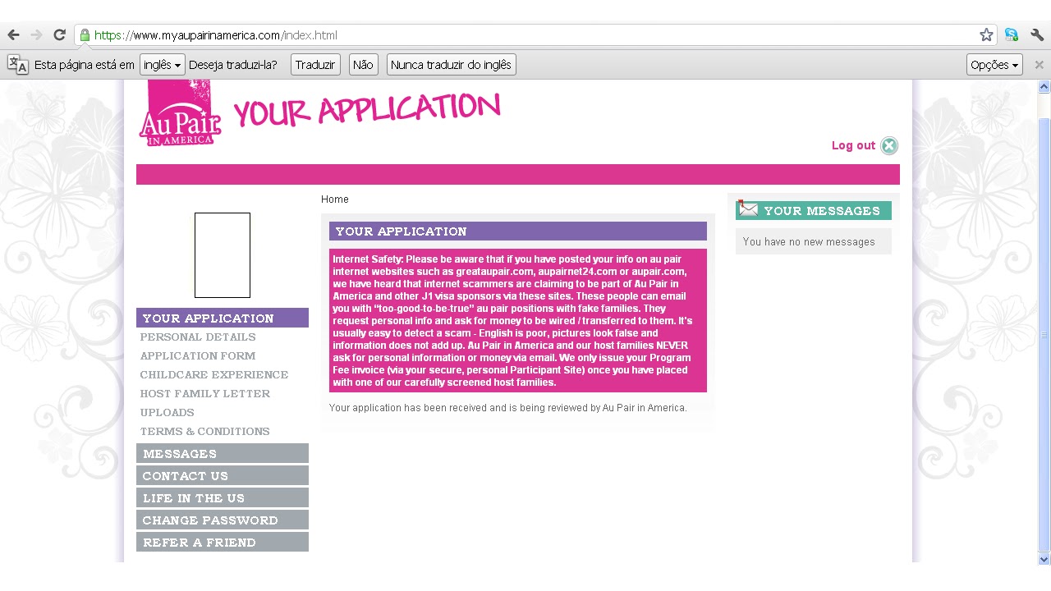Open Host Family Letter section

205,394
